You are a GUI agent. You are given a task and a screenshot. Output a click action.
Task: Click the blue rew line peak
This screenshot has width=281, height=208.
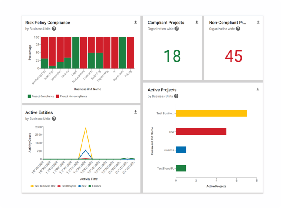[85, 150]
